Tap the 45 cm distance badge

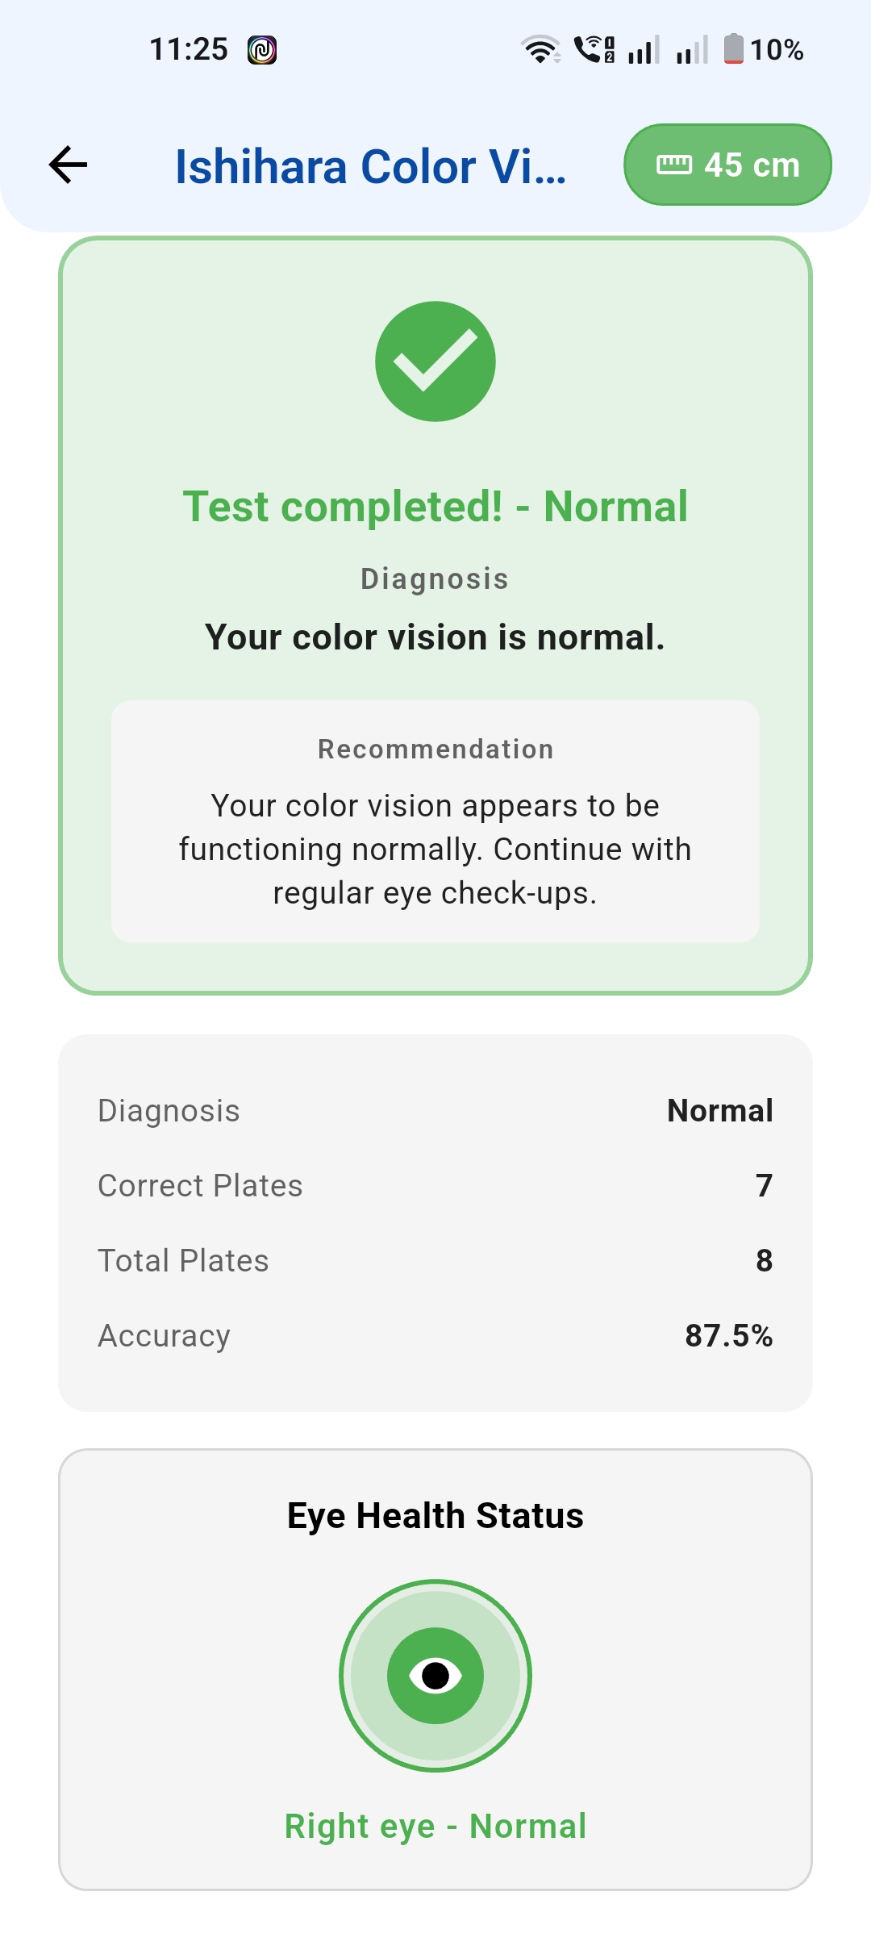[x=727, y=165]
